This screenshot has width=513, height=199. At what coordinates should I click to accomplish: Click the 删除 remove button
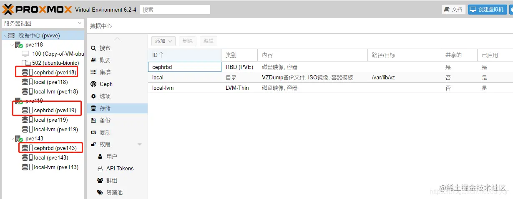point(188,41)
